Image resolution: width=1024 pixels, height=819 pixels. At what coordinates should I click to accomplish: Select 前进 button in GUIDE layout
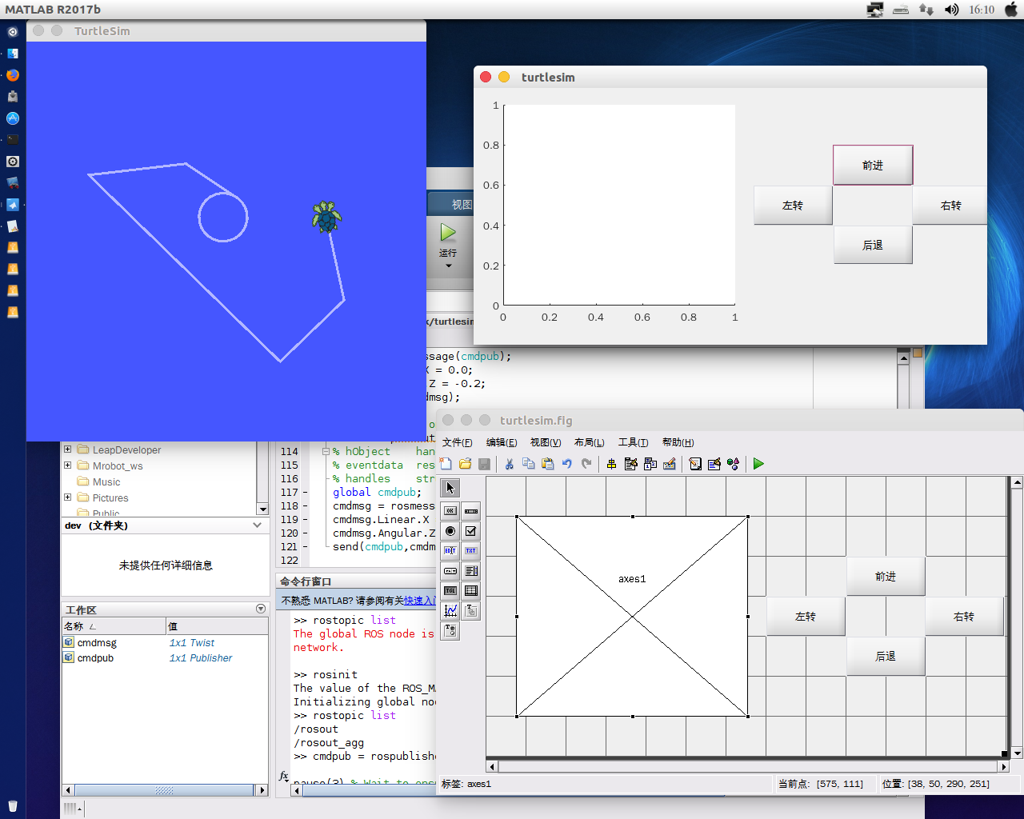coord(886,577)
